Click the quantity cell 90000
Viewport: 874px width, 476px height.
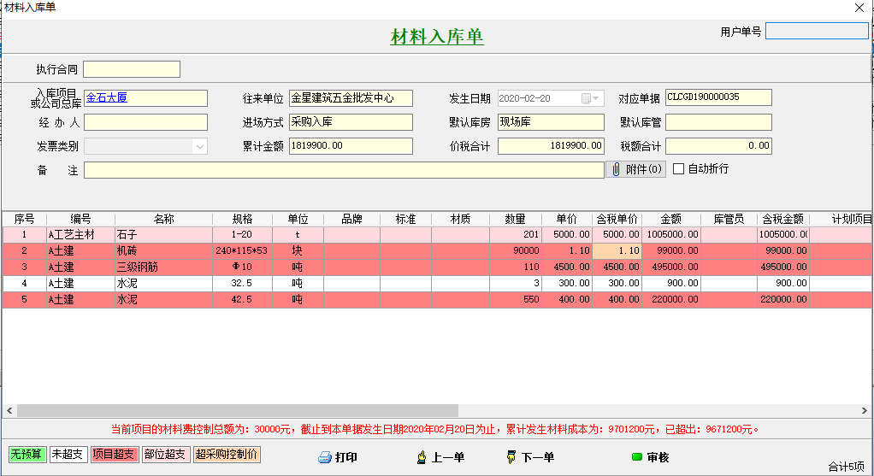(516, 251)
